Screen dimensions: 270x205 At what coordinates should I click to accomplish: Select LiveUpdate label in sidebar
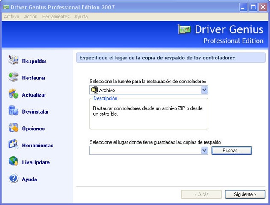(x=36, y=162)
